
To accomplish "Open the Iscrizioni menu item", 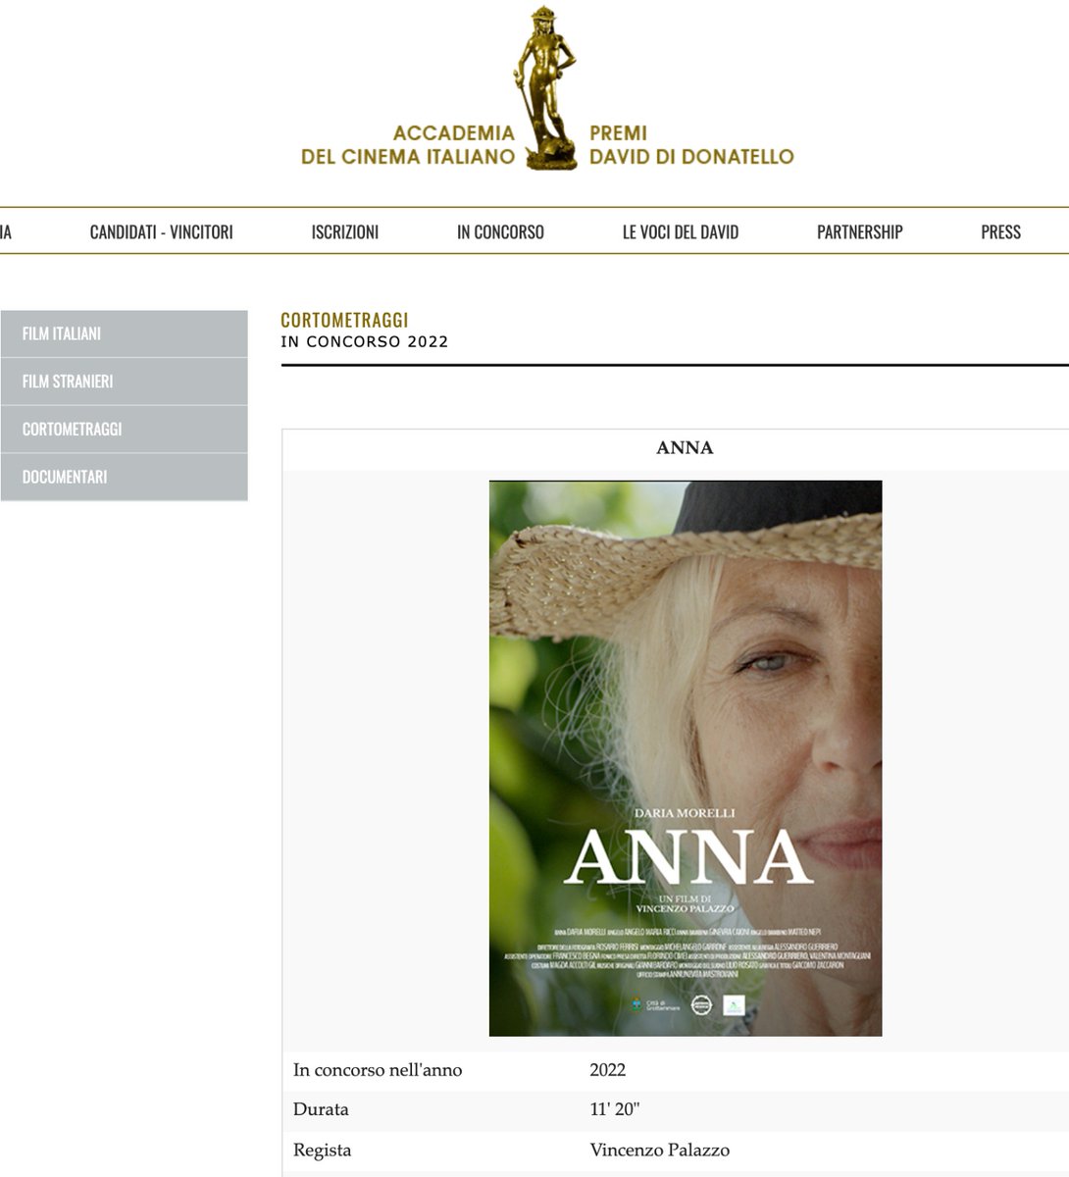I will [x=345, y=232].
